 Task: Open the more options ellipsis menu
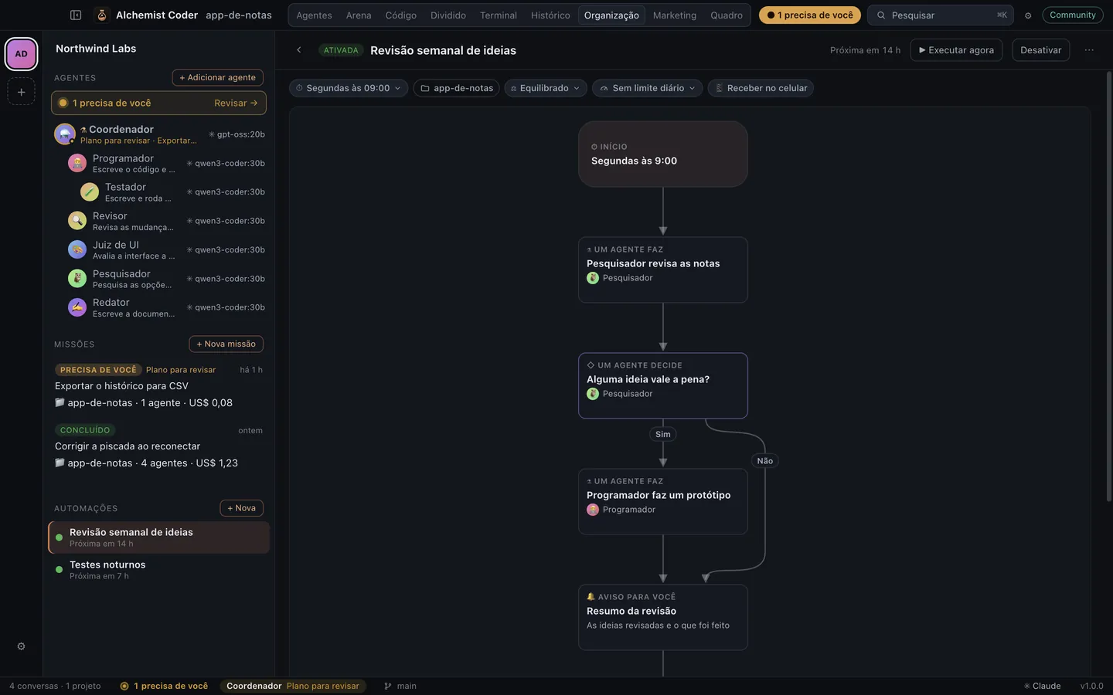1089,50
